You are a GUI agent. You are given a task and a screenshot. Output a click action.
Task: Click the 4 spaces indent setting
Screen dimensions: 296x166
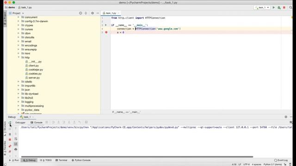coord(257,164)
